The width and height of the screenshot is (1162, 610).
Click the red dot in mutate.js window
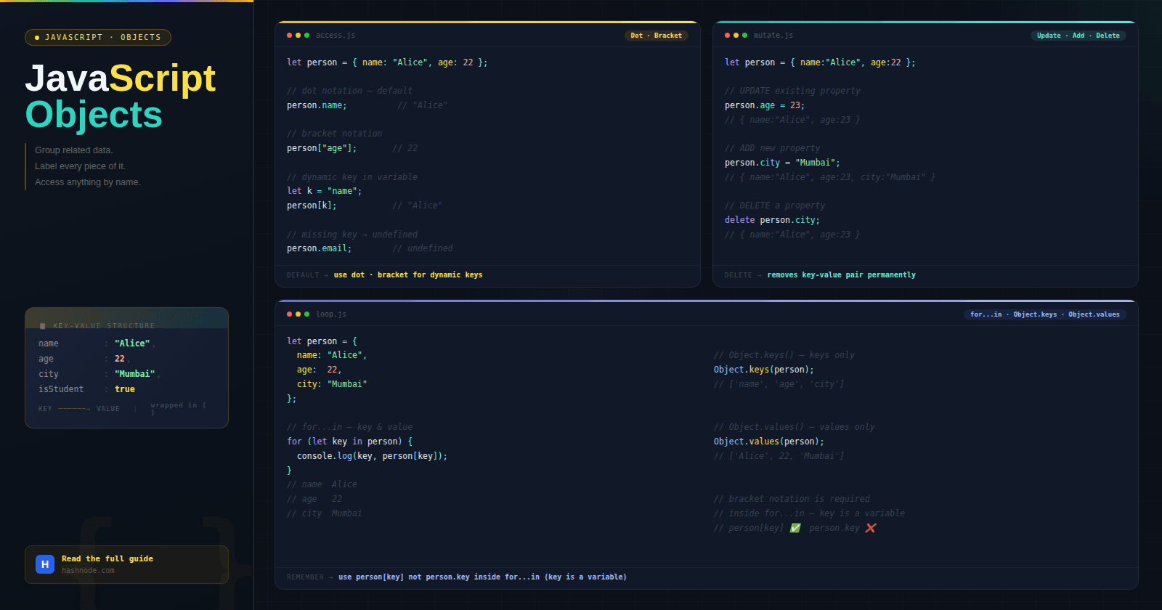click(x=727, y=36)
